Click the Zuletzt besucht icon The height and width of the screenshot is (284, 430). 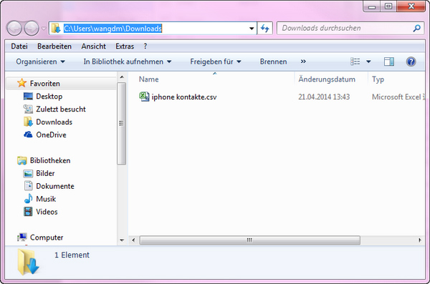coord(28,109)
